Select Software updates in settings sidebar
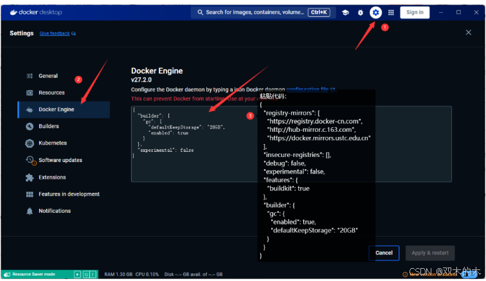This screenshot has height=281, width=486. coord(64,160)
